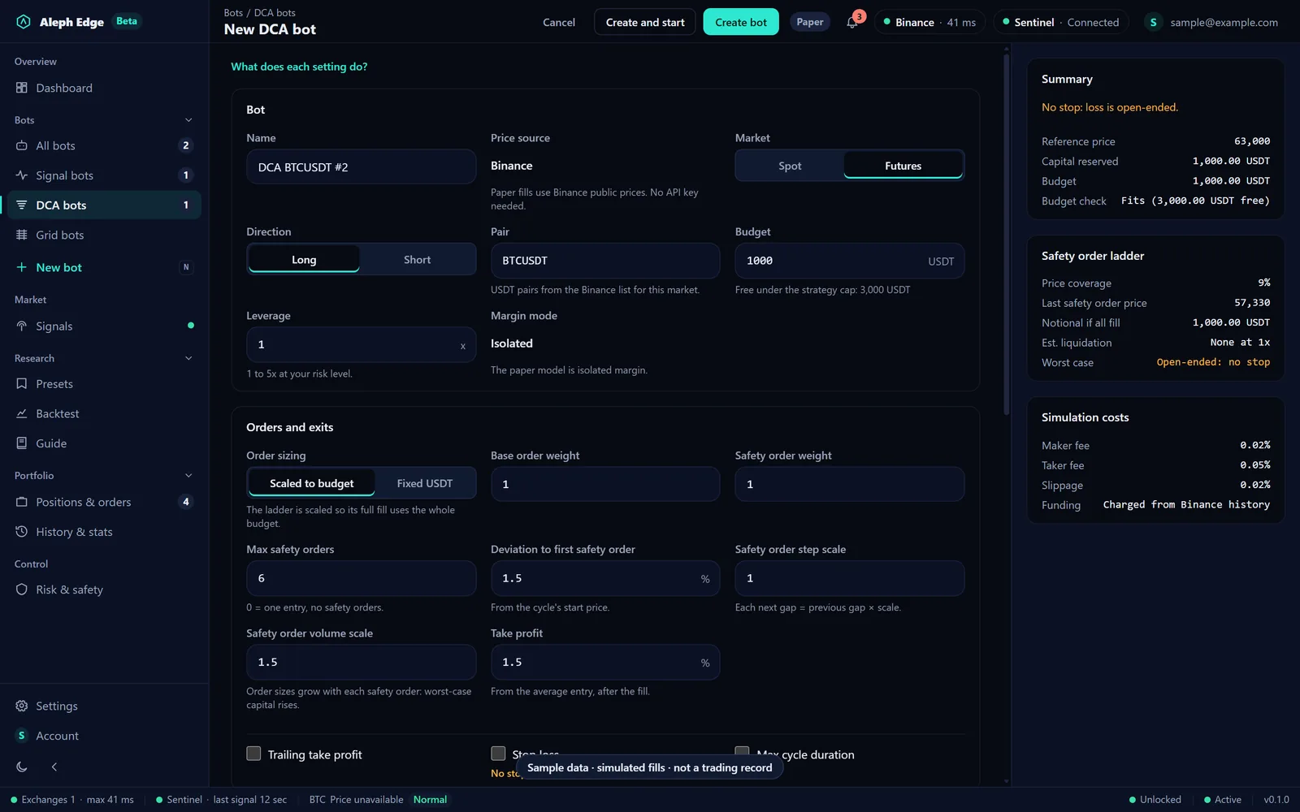Open Dashboard from sidebar icon
Image resolution: width=1300 pixels, height=812 pixels.
tap(22, 88)
